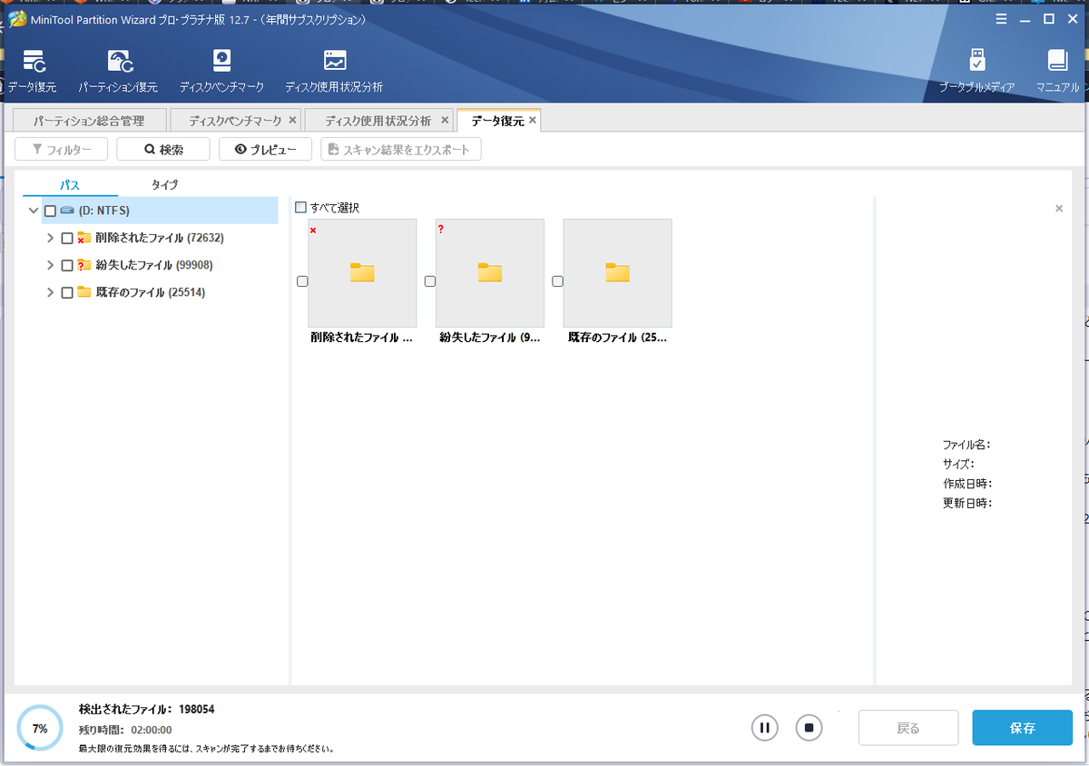Click the フィルター button

(x=62, y=150)
